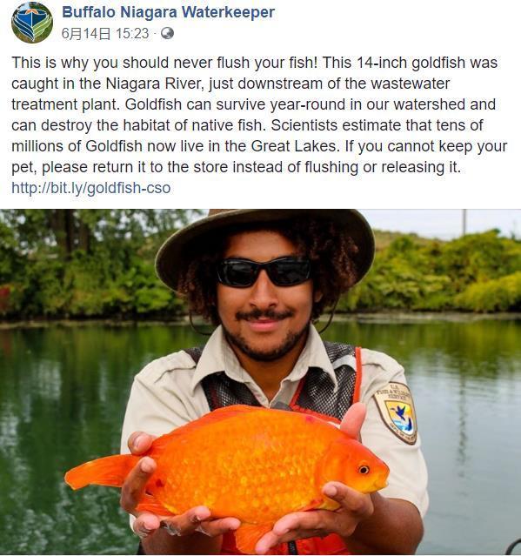Click the Fish and Wildlife Service badge patch

(396, 412)
